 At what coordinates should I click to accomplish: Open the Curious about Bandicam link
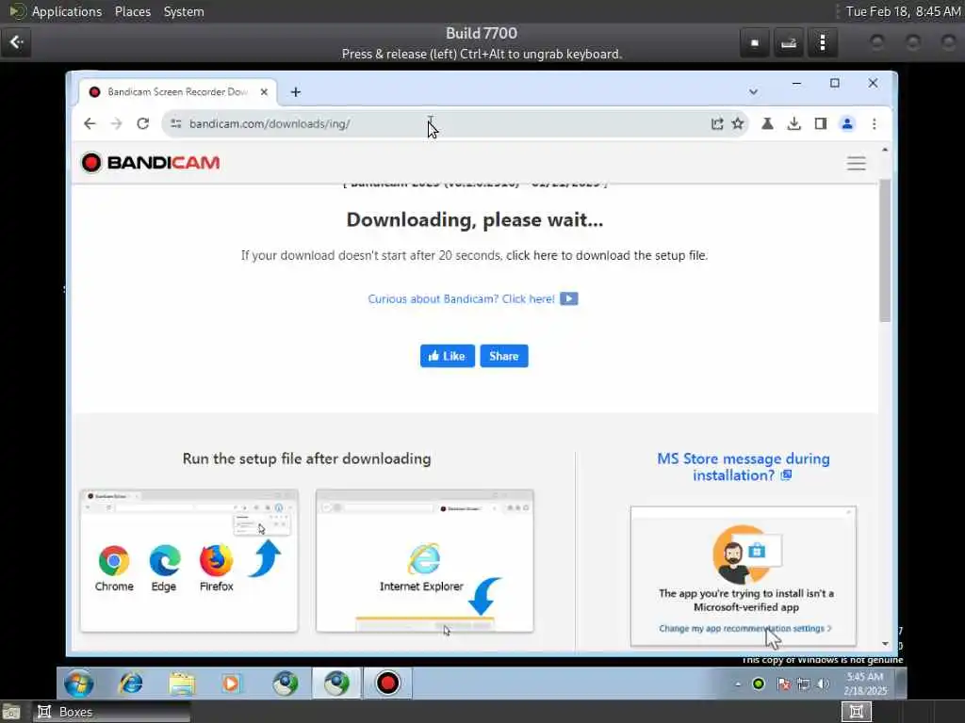pyautogui.click(x=461, y=298)
